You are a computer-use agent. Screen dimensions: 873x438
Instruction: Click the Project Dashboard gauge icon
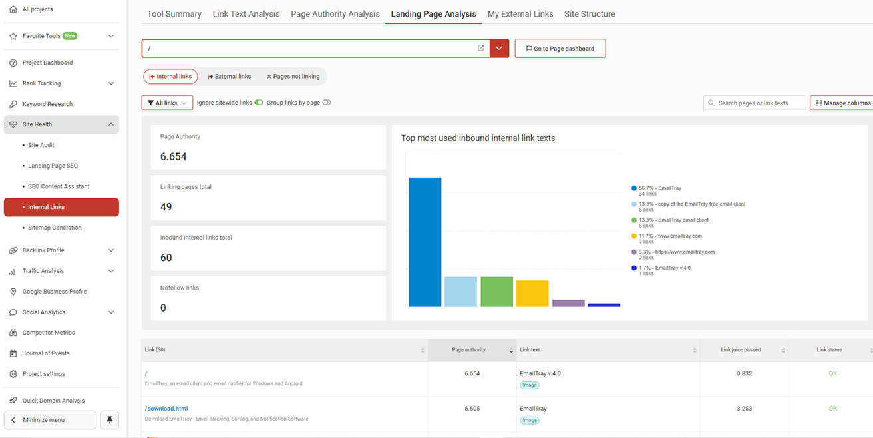(x=13, y=63)
